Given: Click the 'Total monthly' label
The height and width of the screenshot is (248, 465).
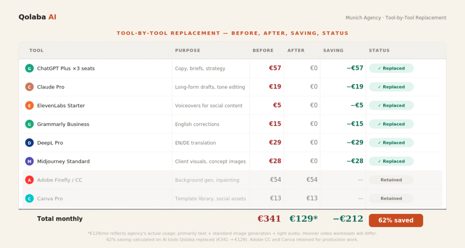Looking at the screenshot, I should tap(60, 218).
